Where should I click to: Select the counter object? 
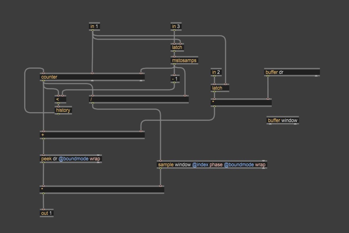click(92, 77)
